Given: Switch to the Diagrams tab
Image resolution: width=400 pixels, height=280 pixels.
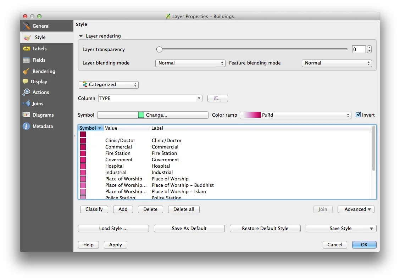Looking at the screenshot, I should coord(43,115).
